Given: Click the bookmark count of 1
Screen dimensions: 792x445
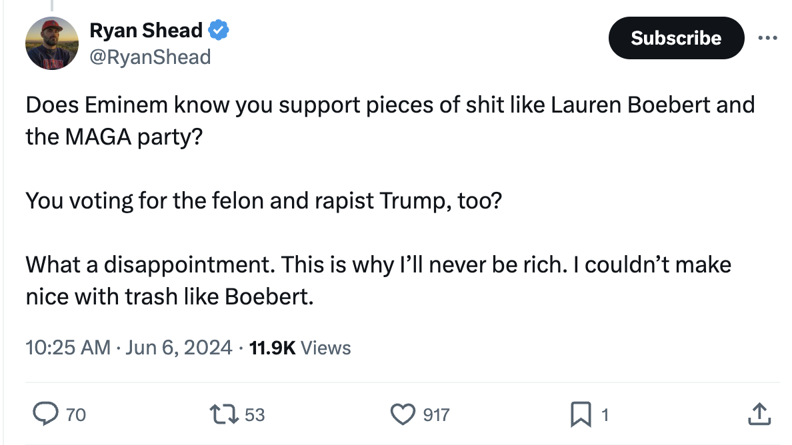Looking at the screenshot, I should (605, 415).
